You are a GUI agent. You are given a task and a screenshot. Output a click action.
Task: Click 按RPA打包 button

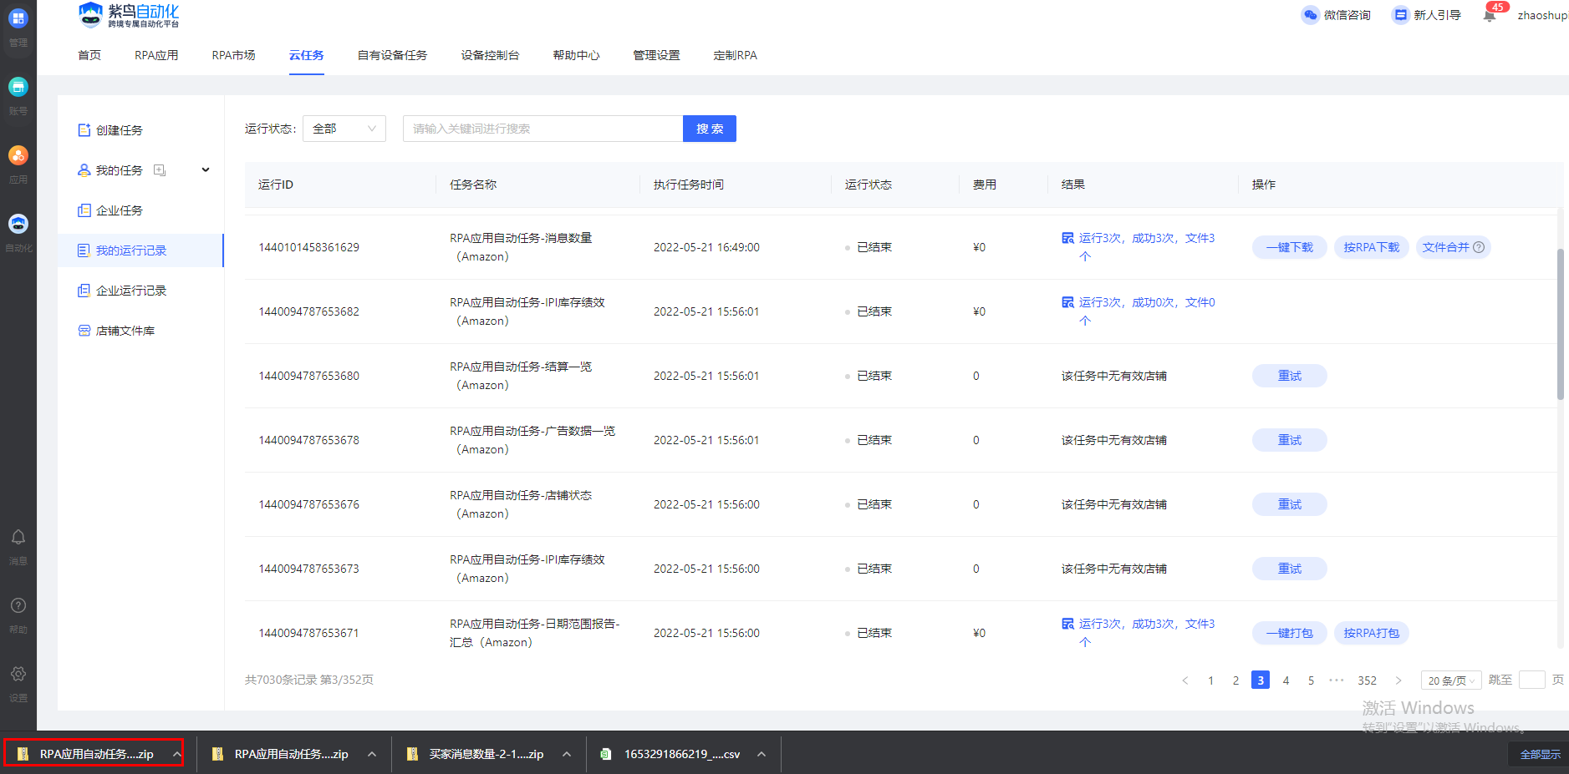coord(1371,633)
